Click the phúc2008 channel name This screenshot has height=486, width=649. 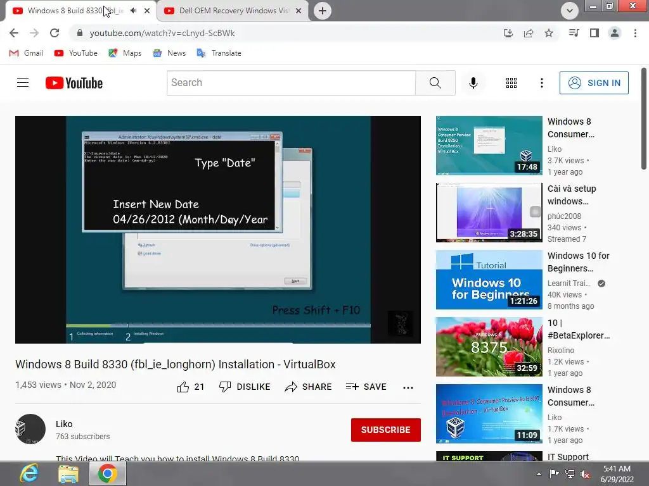tap(564, 216)
